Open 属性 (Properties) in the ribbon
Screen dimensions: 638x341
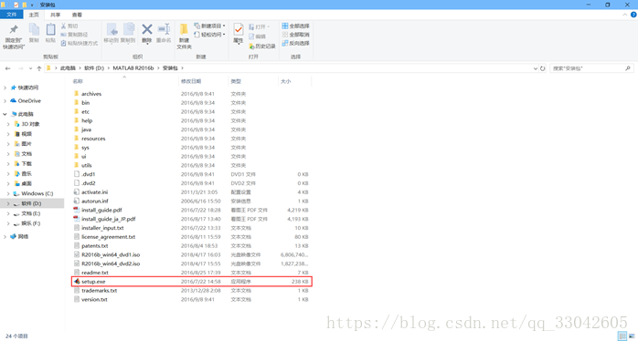click(x=239, y=34)
